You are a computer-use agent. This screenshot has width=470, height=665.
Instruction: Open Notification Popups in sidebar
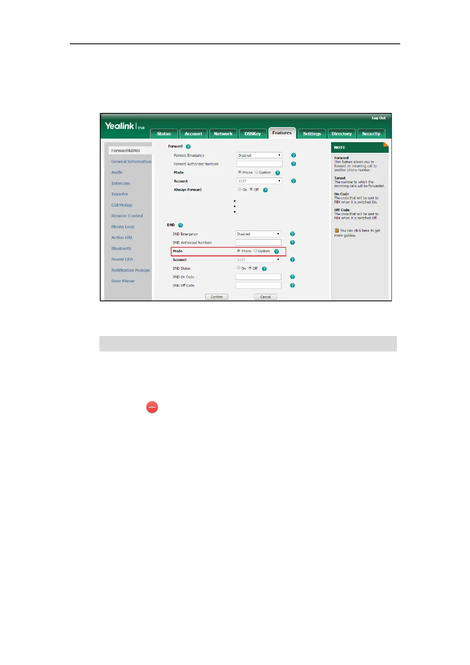click(x=131, y=271)
